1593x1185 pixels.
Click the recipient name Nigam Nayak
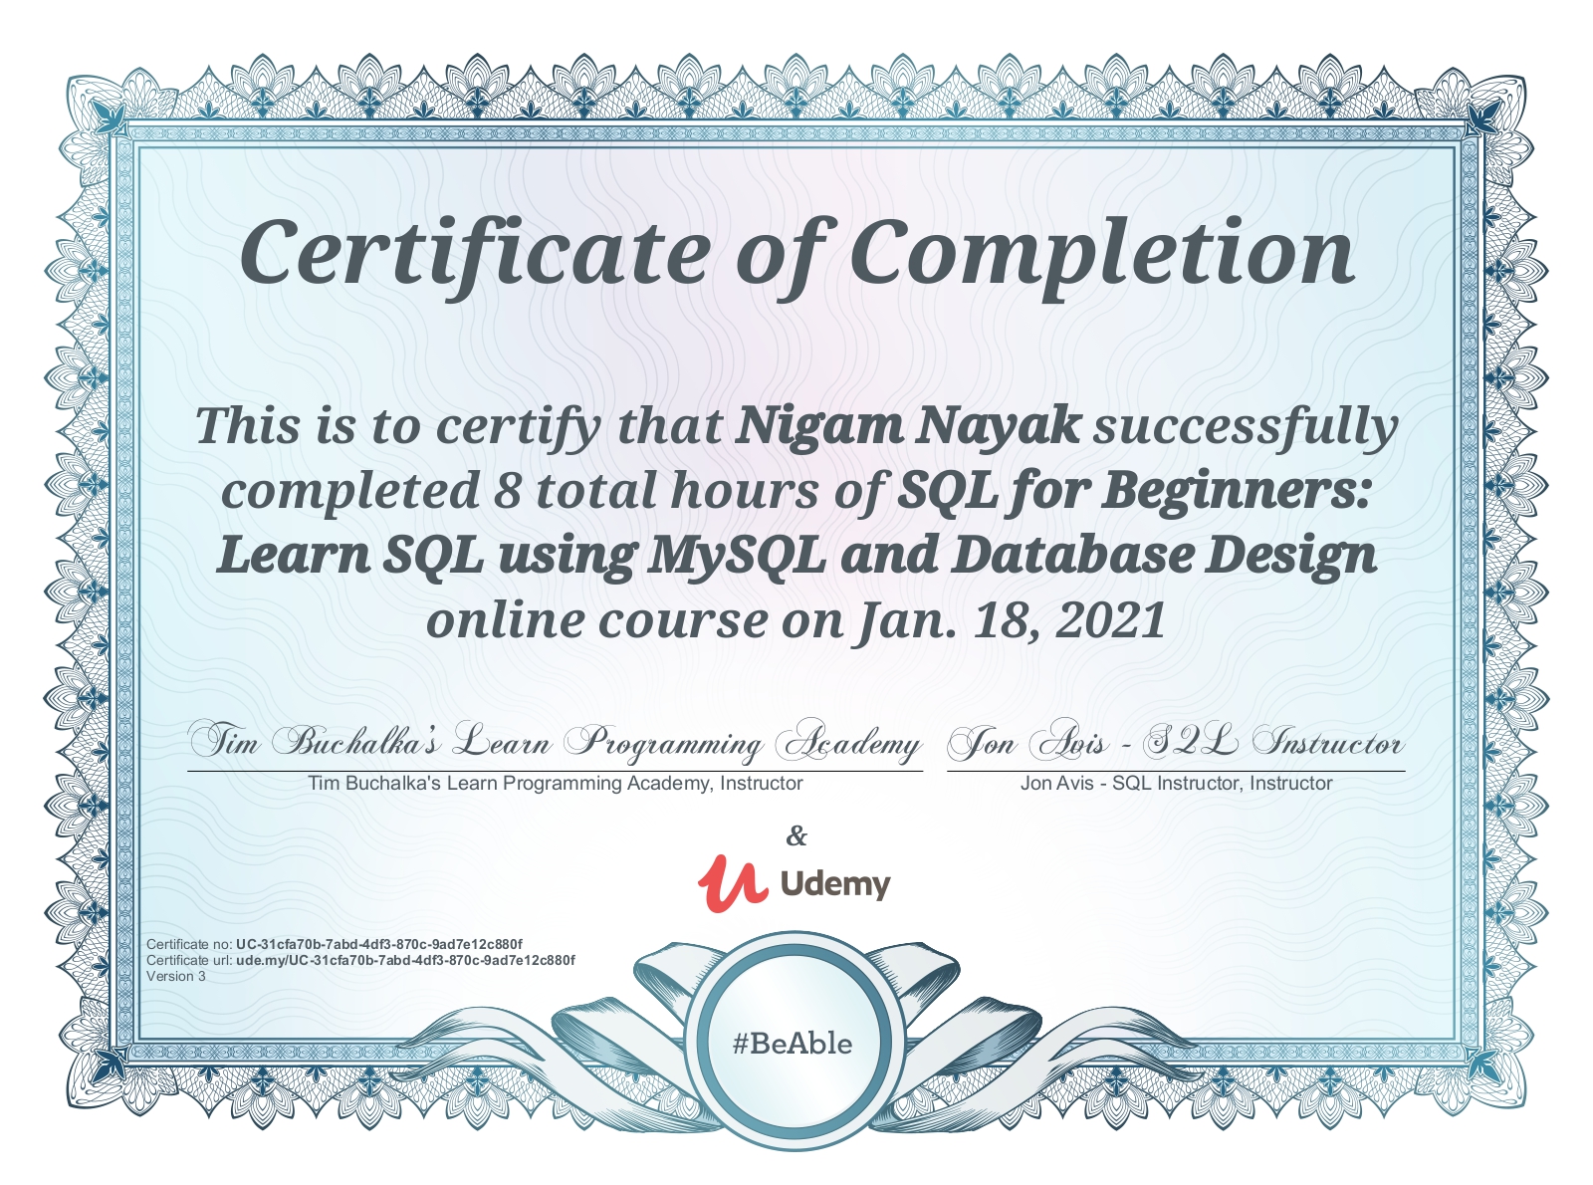907,425
